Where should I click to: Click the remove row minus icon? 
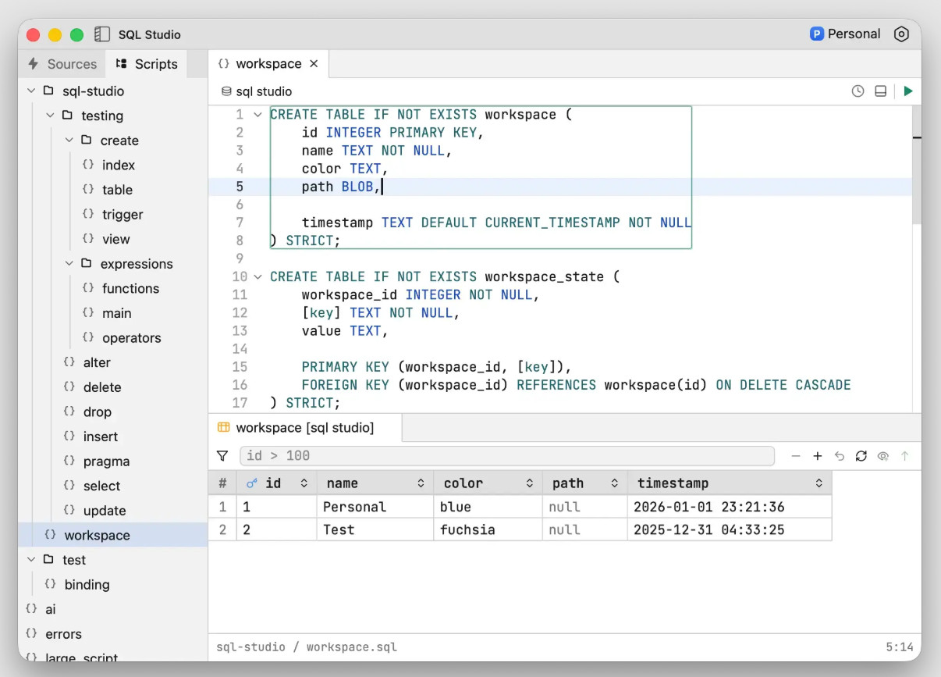coord(796,456)
